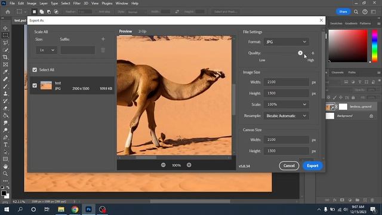
Task: Select the Lasso tool
Action: (5, 42)
